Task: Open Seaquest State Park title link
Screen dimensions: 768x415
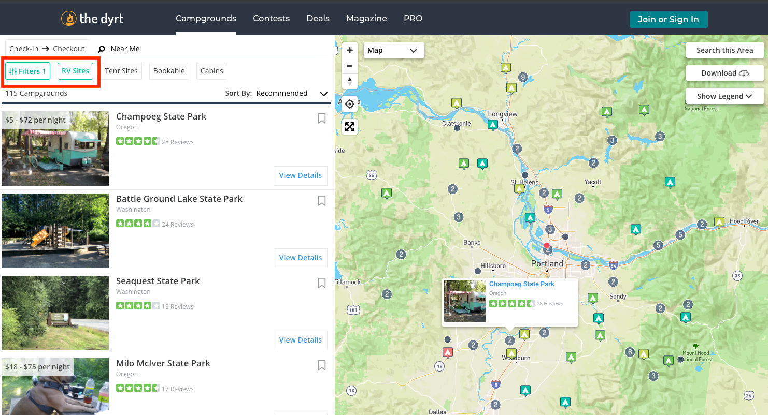Action: click(158, 281)
